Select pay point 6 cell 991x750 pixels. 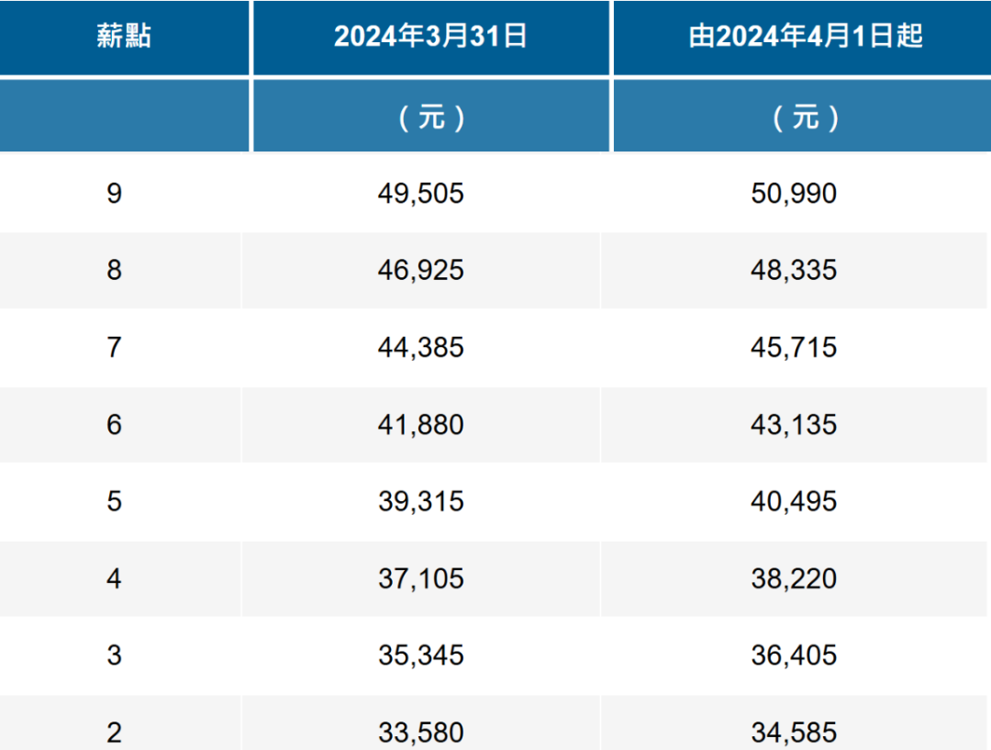coord(115,425)
